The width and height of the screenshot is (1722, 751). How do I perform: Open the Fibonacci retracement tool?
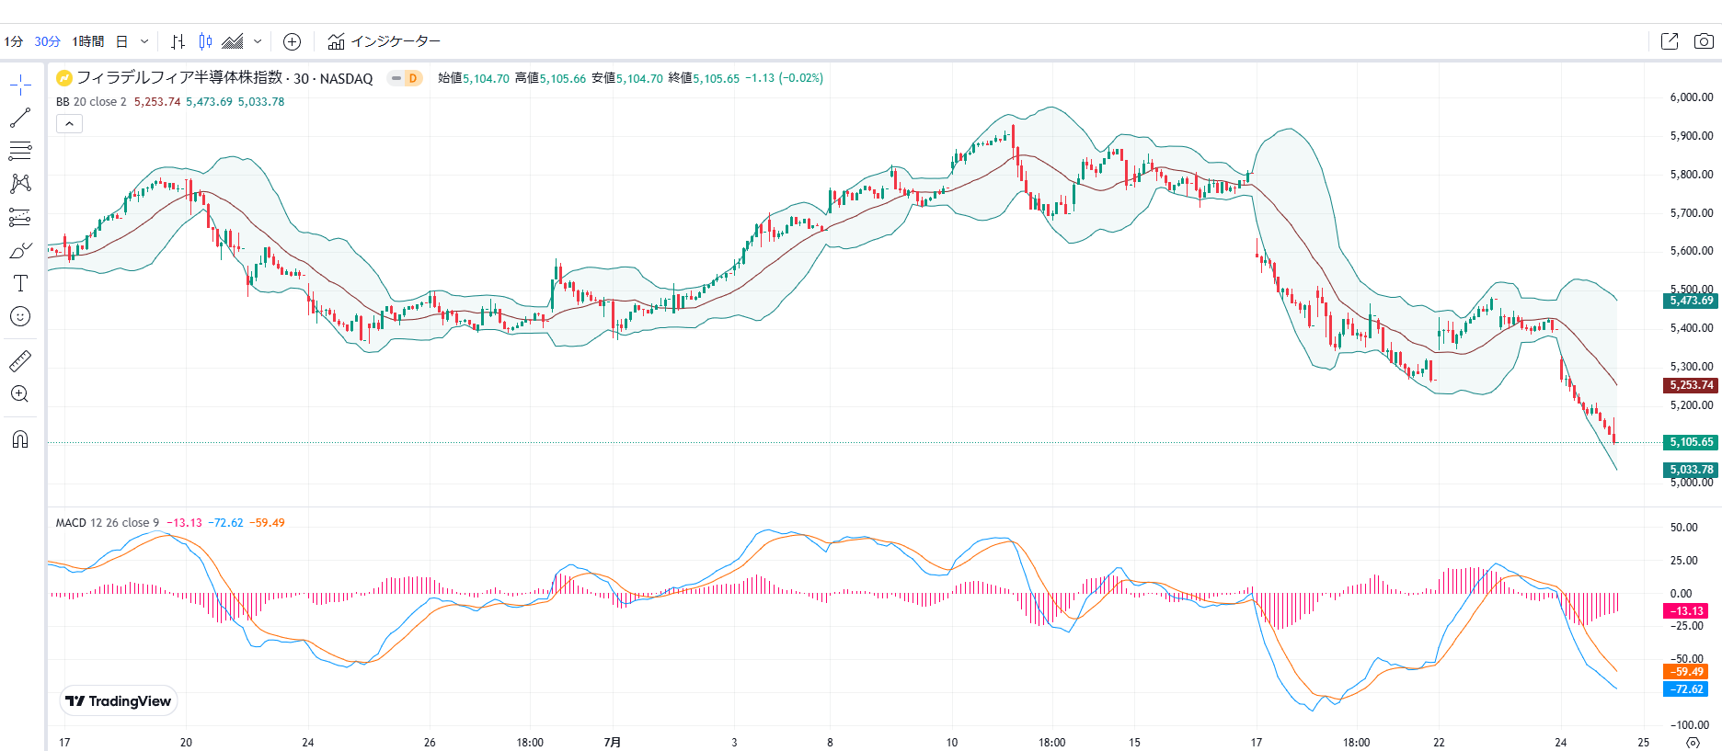tap(20, 151)
